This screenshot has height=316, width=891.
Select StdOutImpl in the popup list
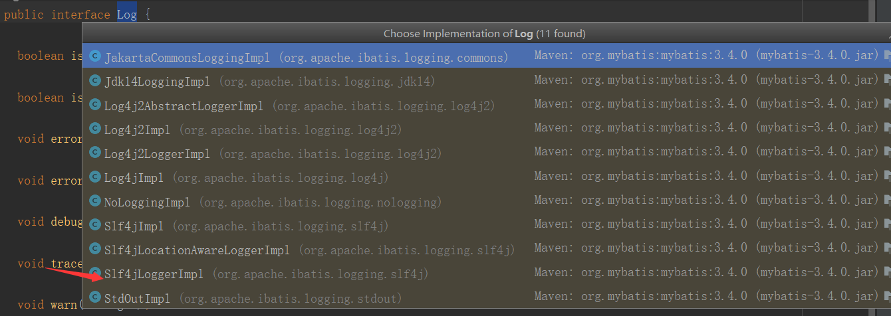click(486, 298)
